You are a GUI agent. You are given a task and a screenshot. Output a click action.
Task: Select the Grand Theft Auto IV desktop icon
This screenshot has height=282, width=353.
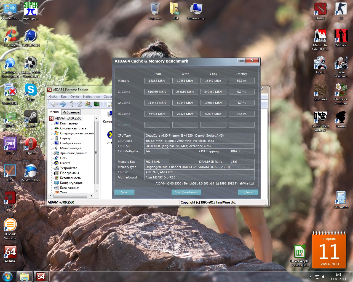[x=320, y=121]
